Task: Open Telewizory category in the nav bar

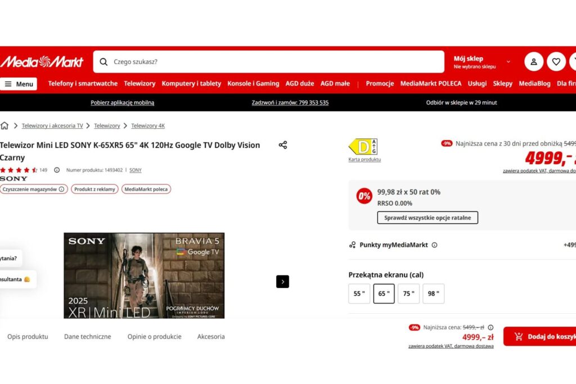Action: pyautogui.click(x=139, y=84)
